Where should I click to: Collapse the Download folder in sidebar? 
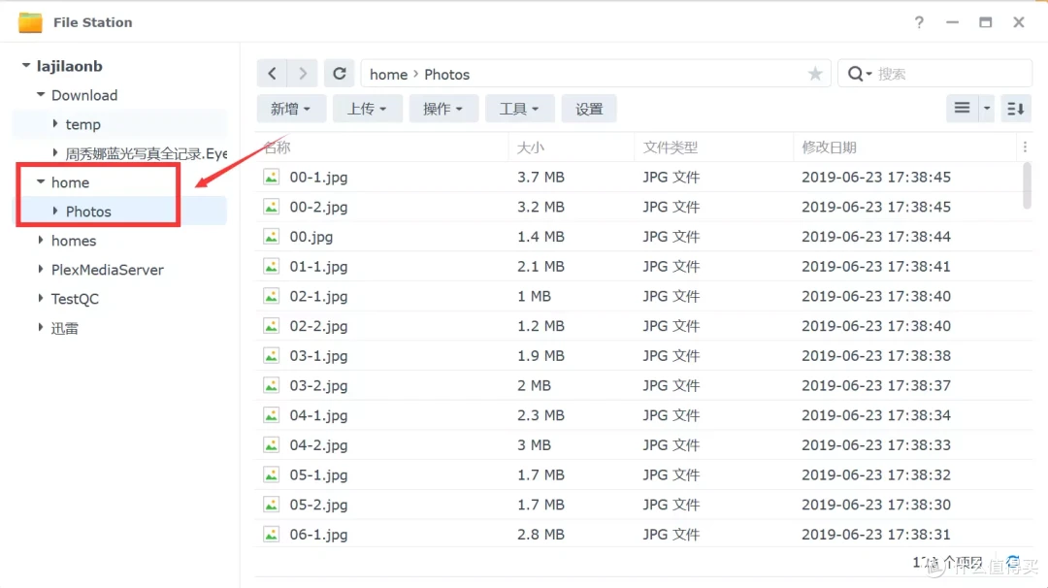[38, 95]
